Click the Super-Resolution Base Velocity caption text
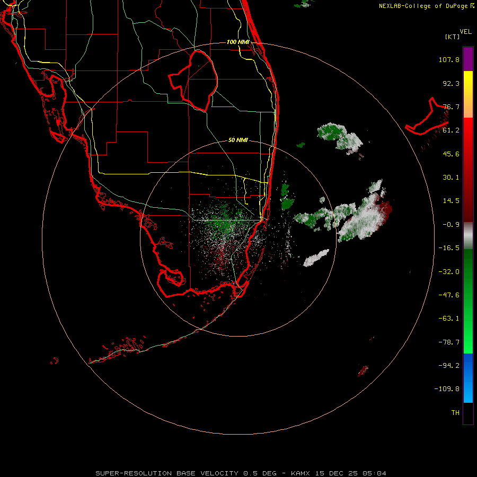The width and height of the screenshot is (477, 477). pos(241,473)
